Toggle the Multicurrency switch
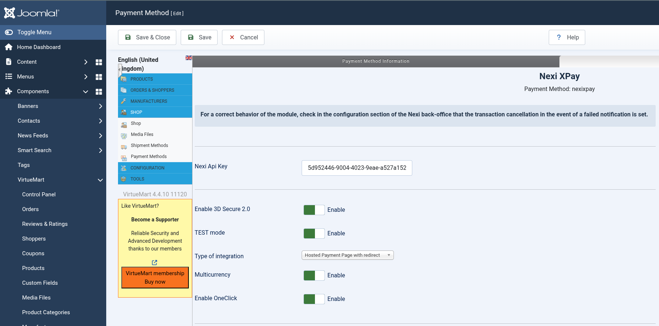The width and height of the screenshot is (659, 326). (x=314, y=276)
